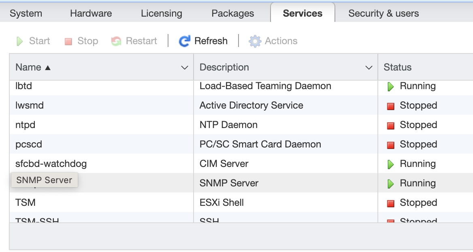Click the Load-Based Teaming Daemon description
The image size is (473, 252).
(x=266, y=86)
